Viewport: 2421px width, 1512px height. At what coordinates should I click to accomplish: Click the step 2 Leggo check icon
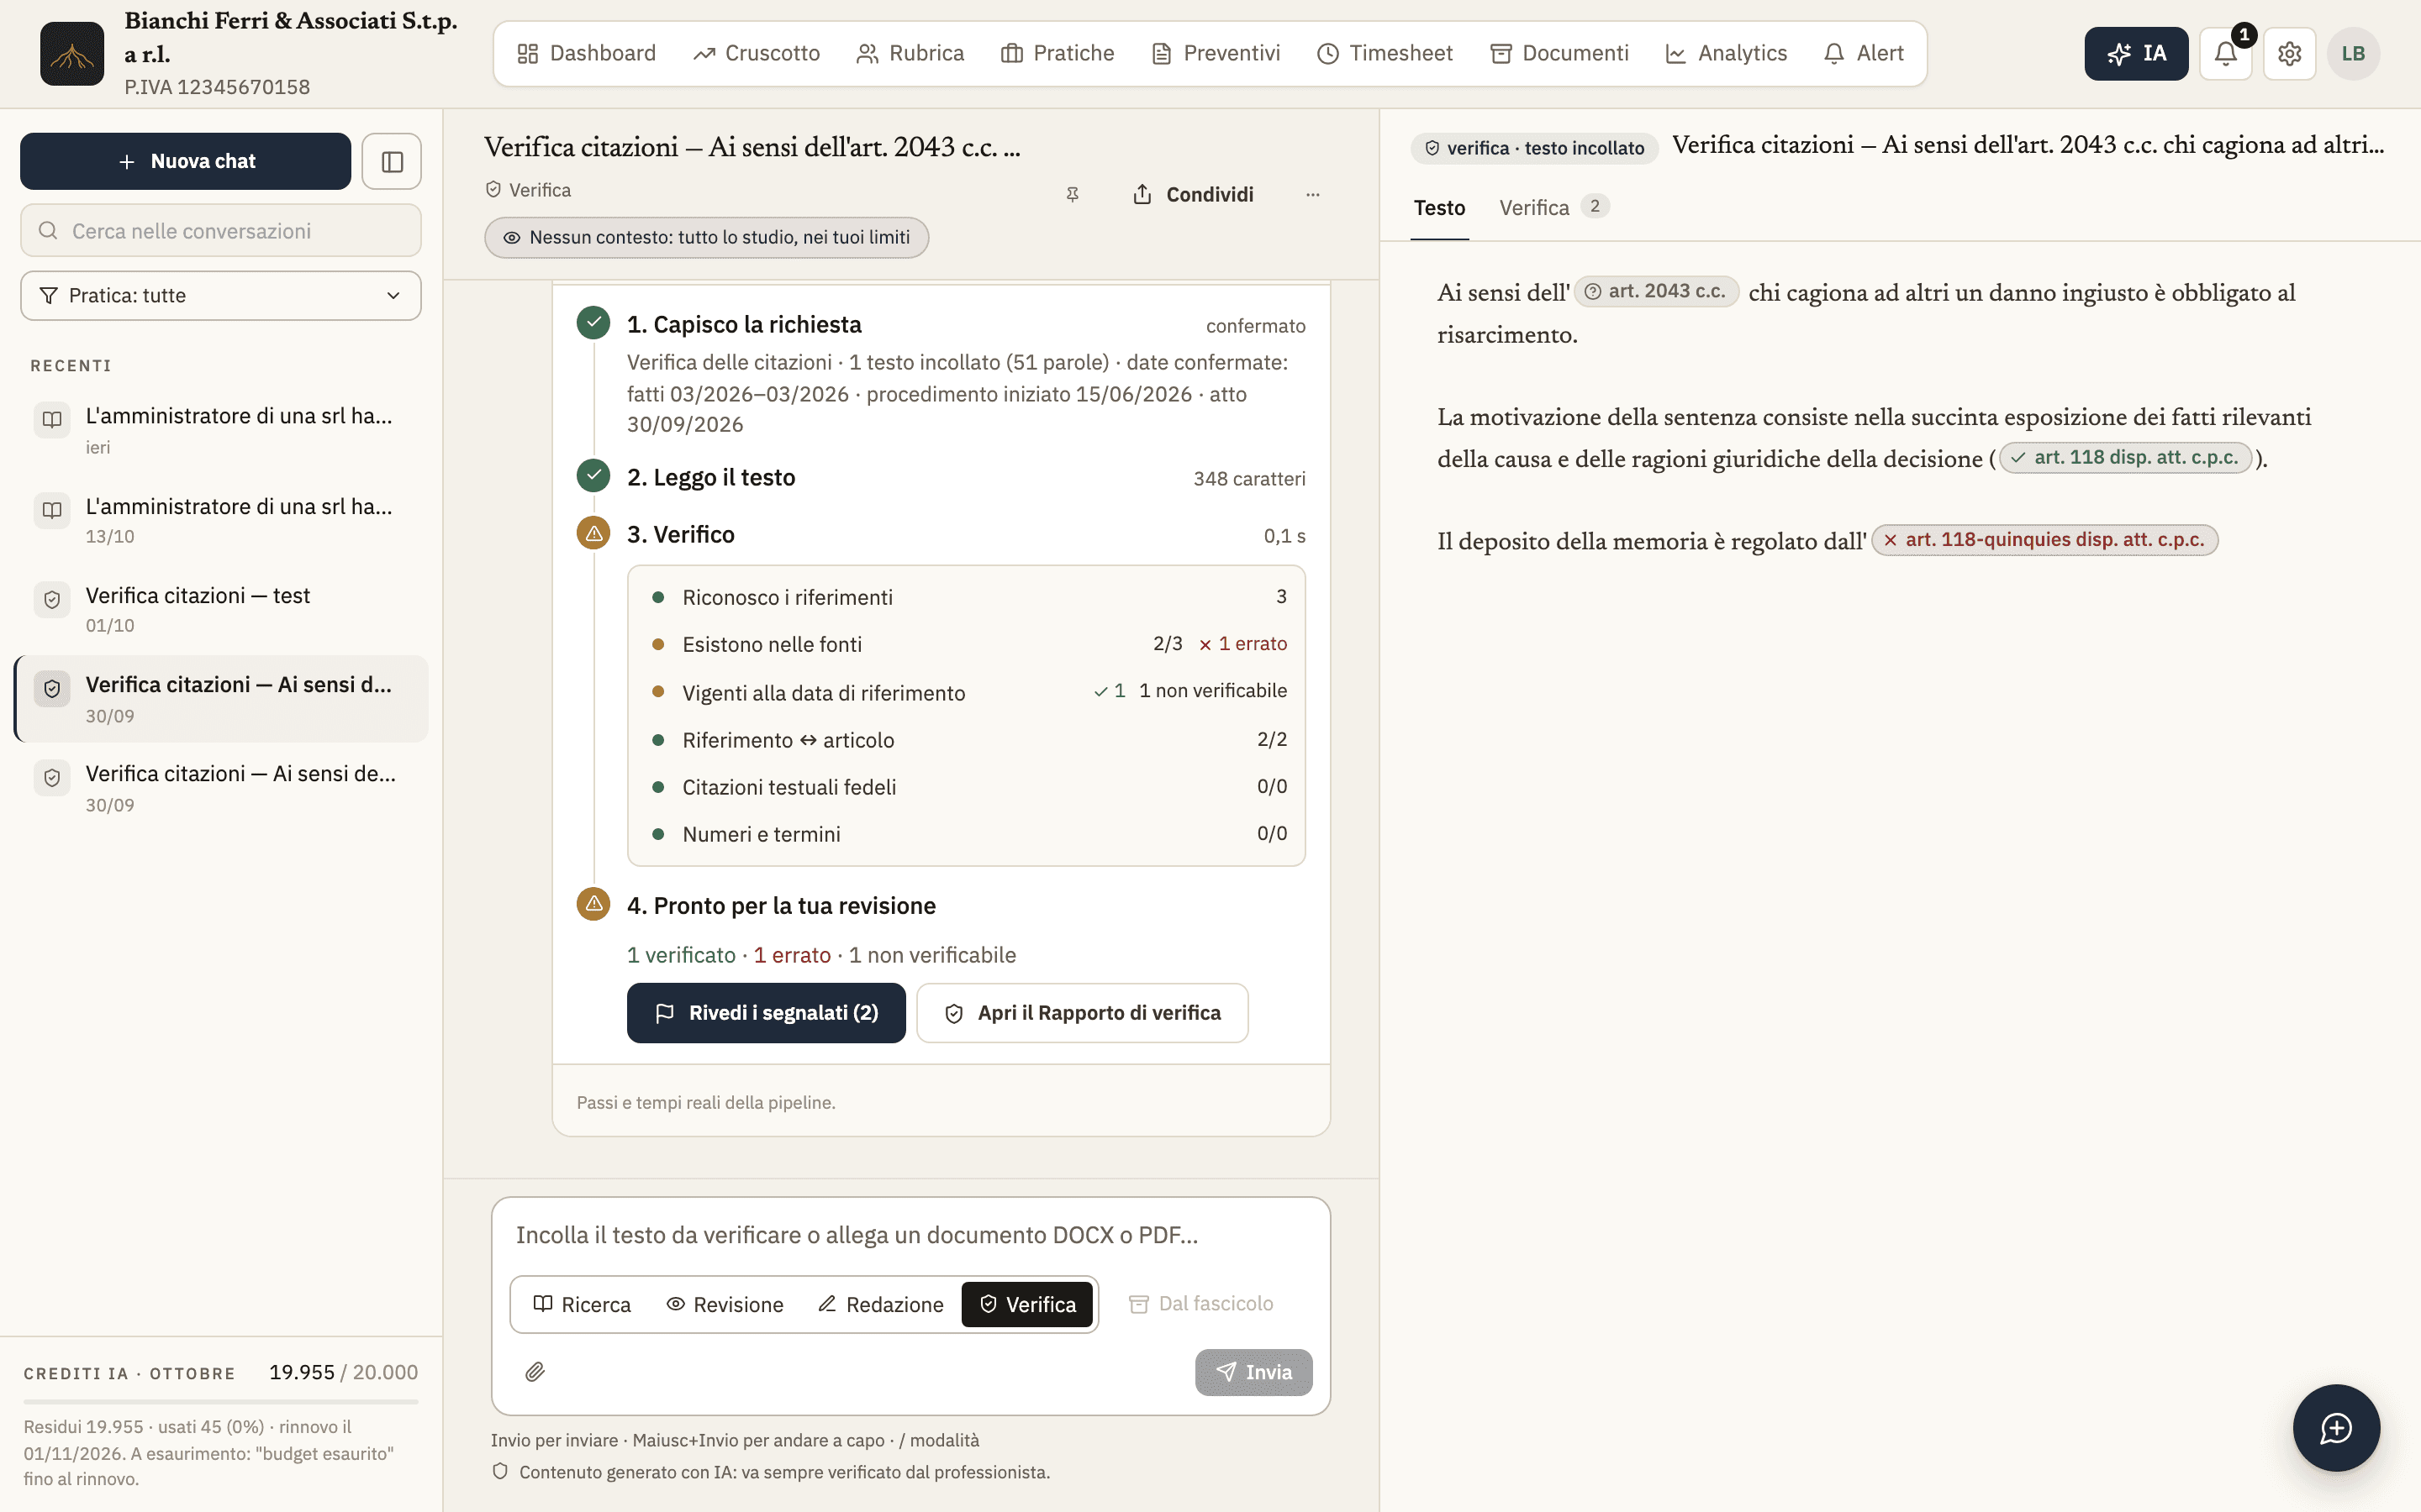point(593,475)
